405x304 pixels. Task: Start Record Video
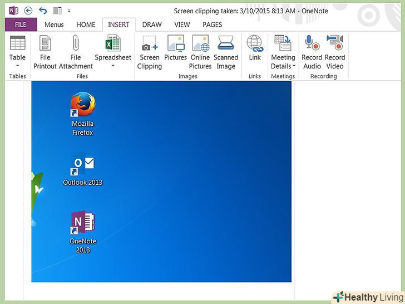[335, 52]
